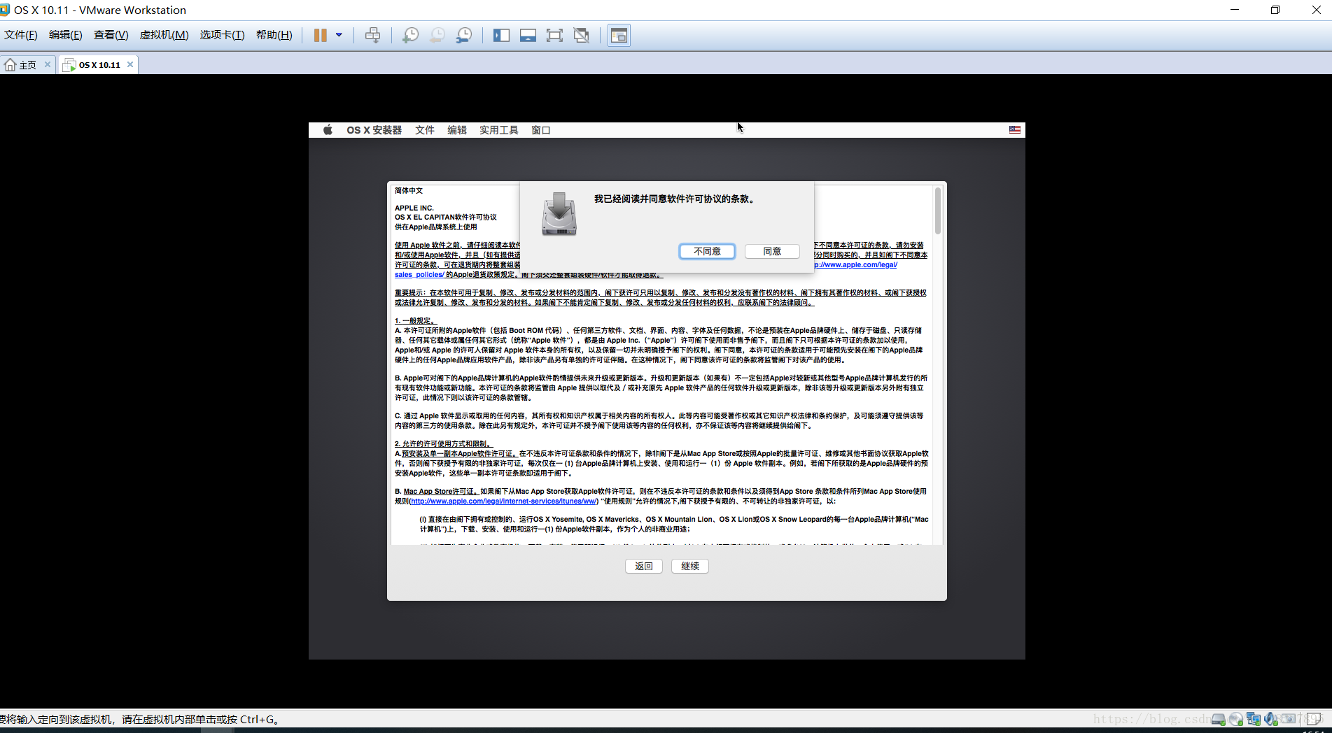Open the OS X 安装器 menu

coord(374,130)
